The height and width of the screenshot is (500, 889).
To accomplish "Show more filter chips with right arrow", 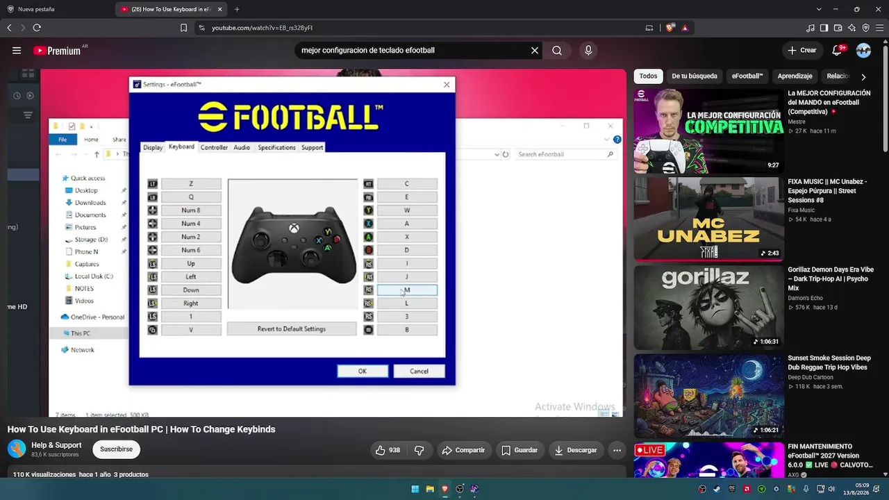I will pos(863,76).
